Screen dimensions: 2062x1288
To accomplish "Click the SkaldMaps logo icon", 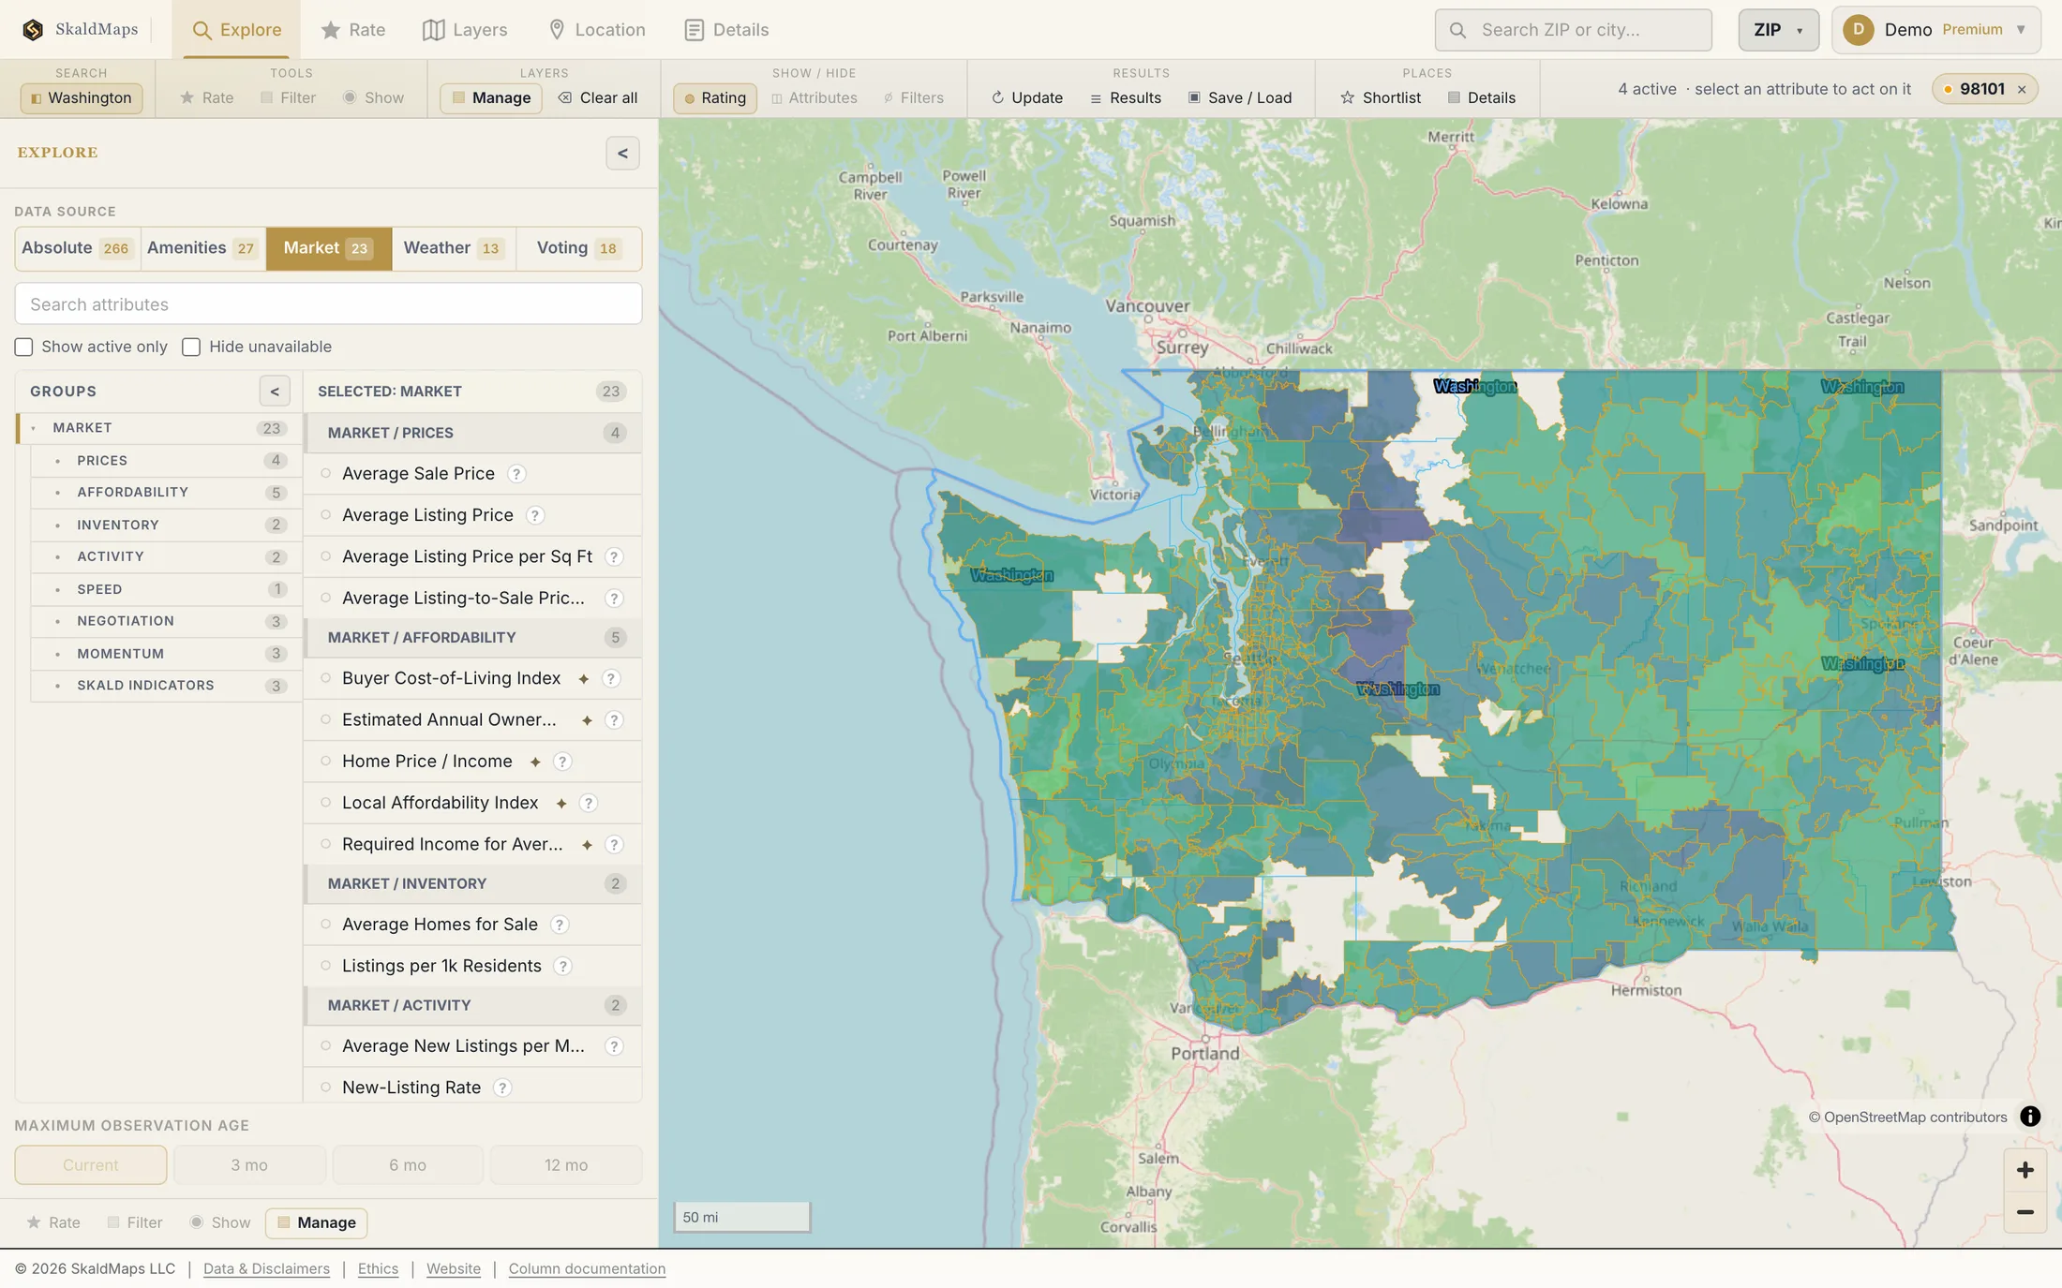I will [33, 30].
